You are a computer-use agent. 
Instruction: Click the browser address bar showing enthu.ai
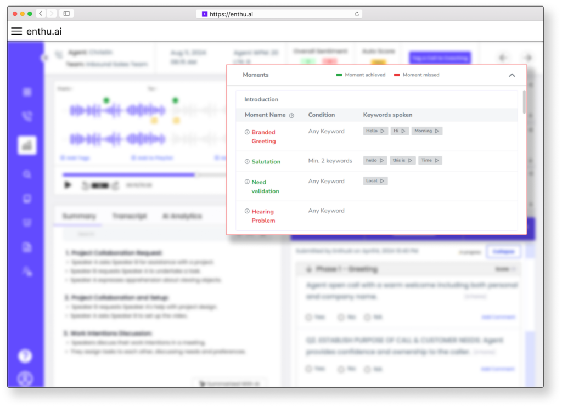pos(279,14)
